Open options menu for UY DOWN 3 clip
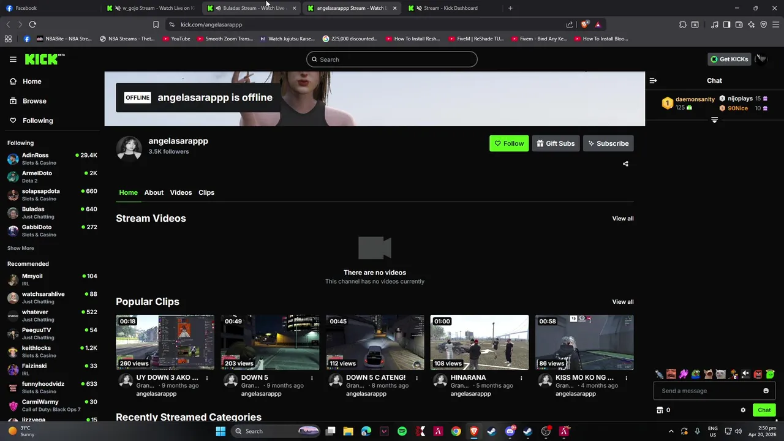The width and height of the screenshot is (784, 441). (207, 378)
